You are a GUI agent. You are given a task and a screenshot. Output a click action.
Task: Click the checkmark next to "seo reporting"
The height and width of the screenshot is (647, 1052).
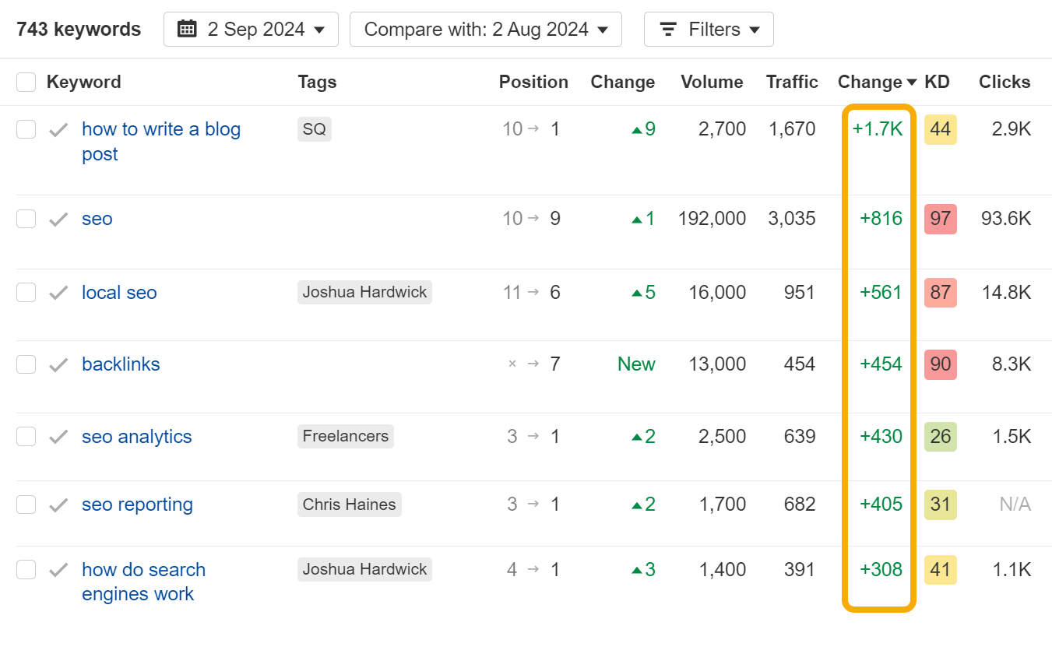(x=58, y=505)
